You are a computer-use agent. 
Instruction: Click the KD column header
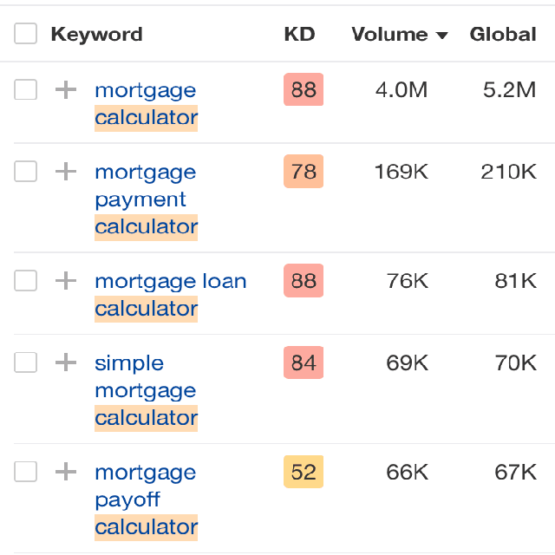(x=299, y=35)
